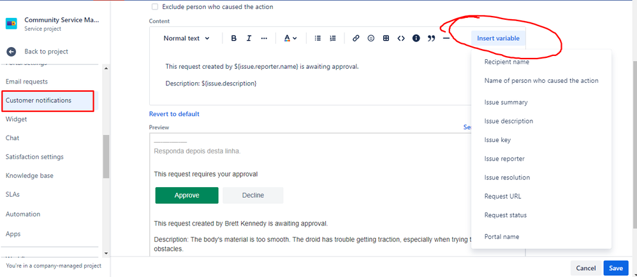Insert a table in content
The image size is (637, 277).
386,39
